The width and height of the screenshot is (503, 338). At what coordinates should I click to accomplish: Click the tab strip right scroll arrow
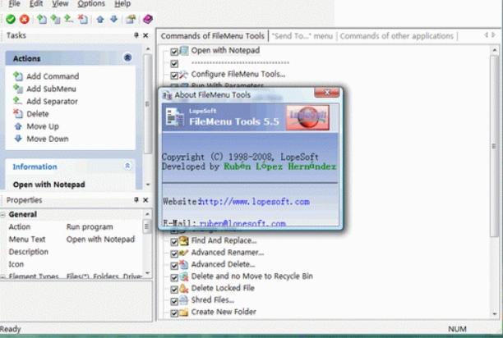[494, 34]
